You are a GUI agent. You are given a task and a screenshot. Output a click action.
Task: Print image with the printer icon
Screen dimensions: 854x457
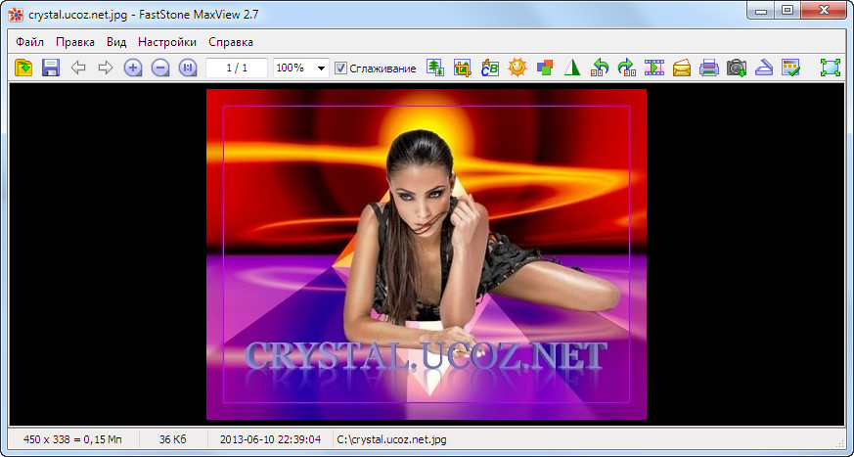(709, 68)
